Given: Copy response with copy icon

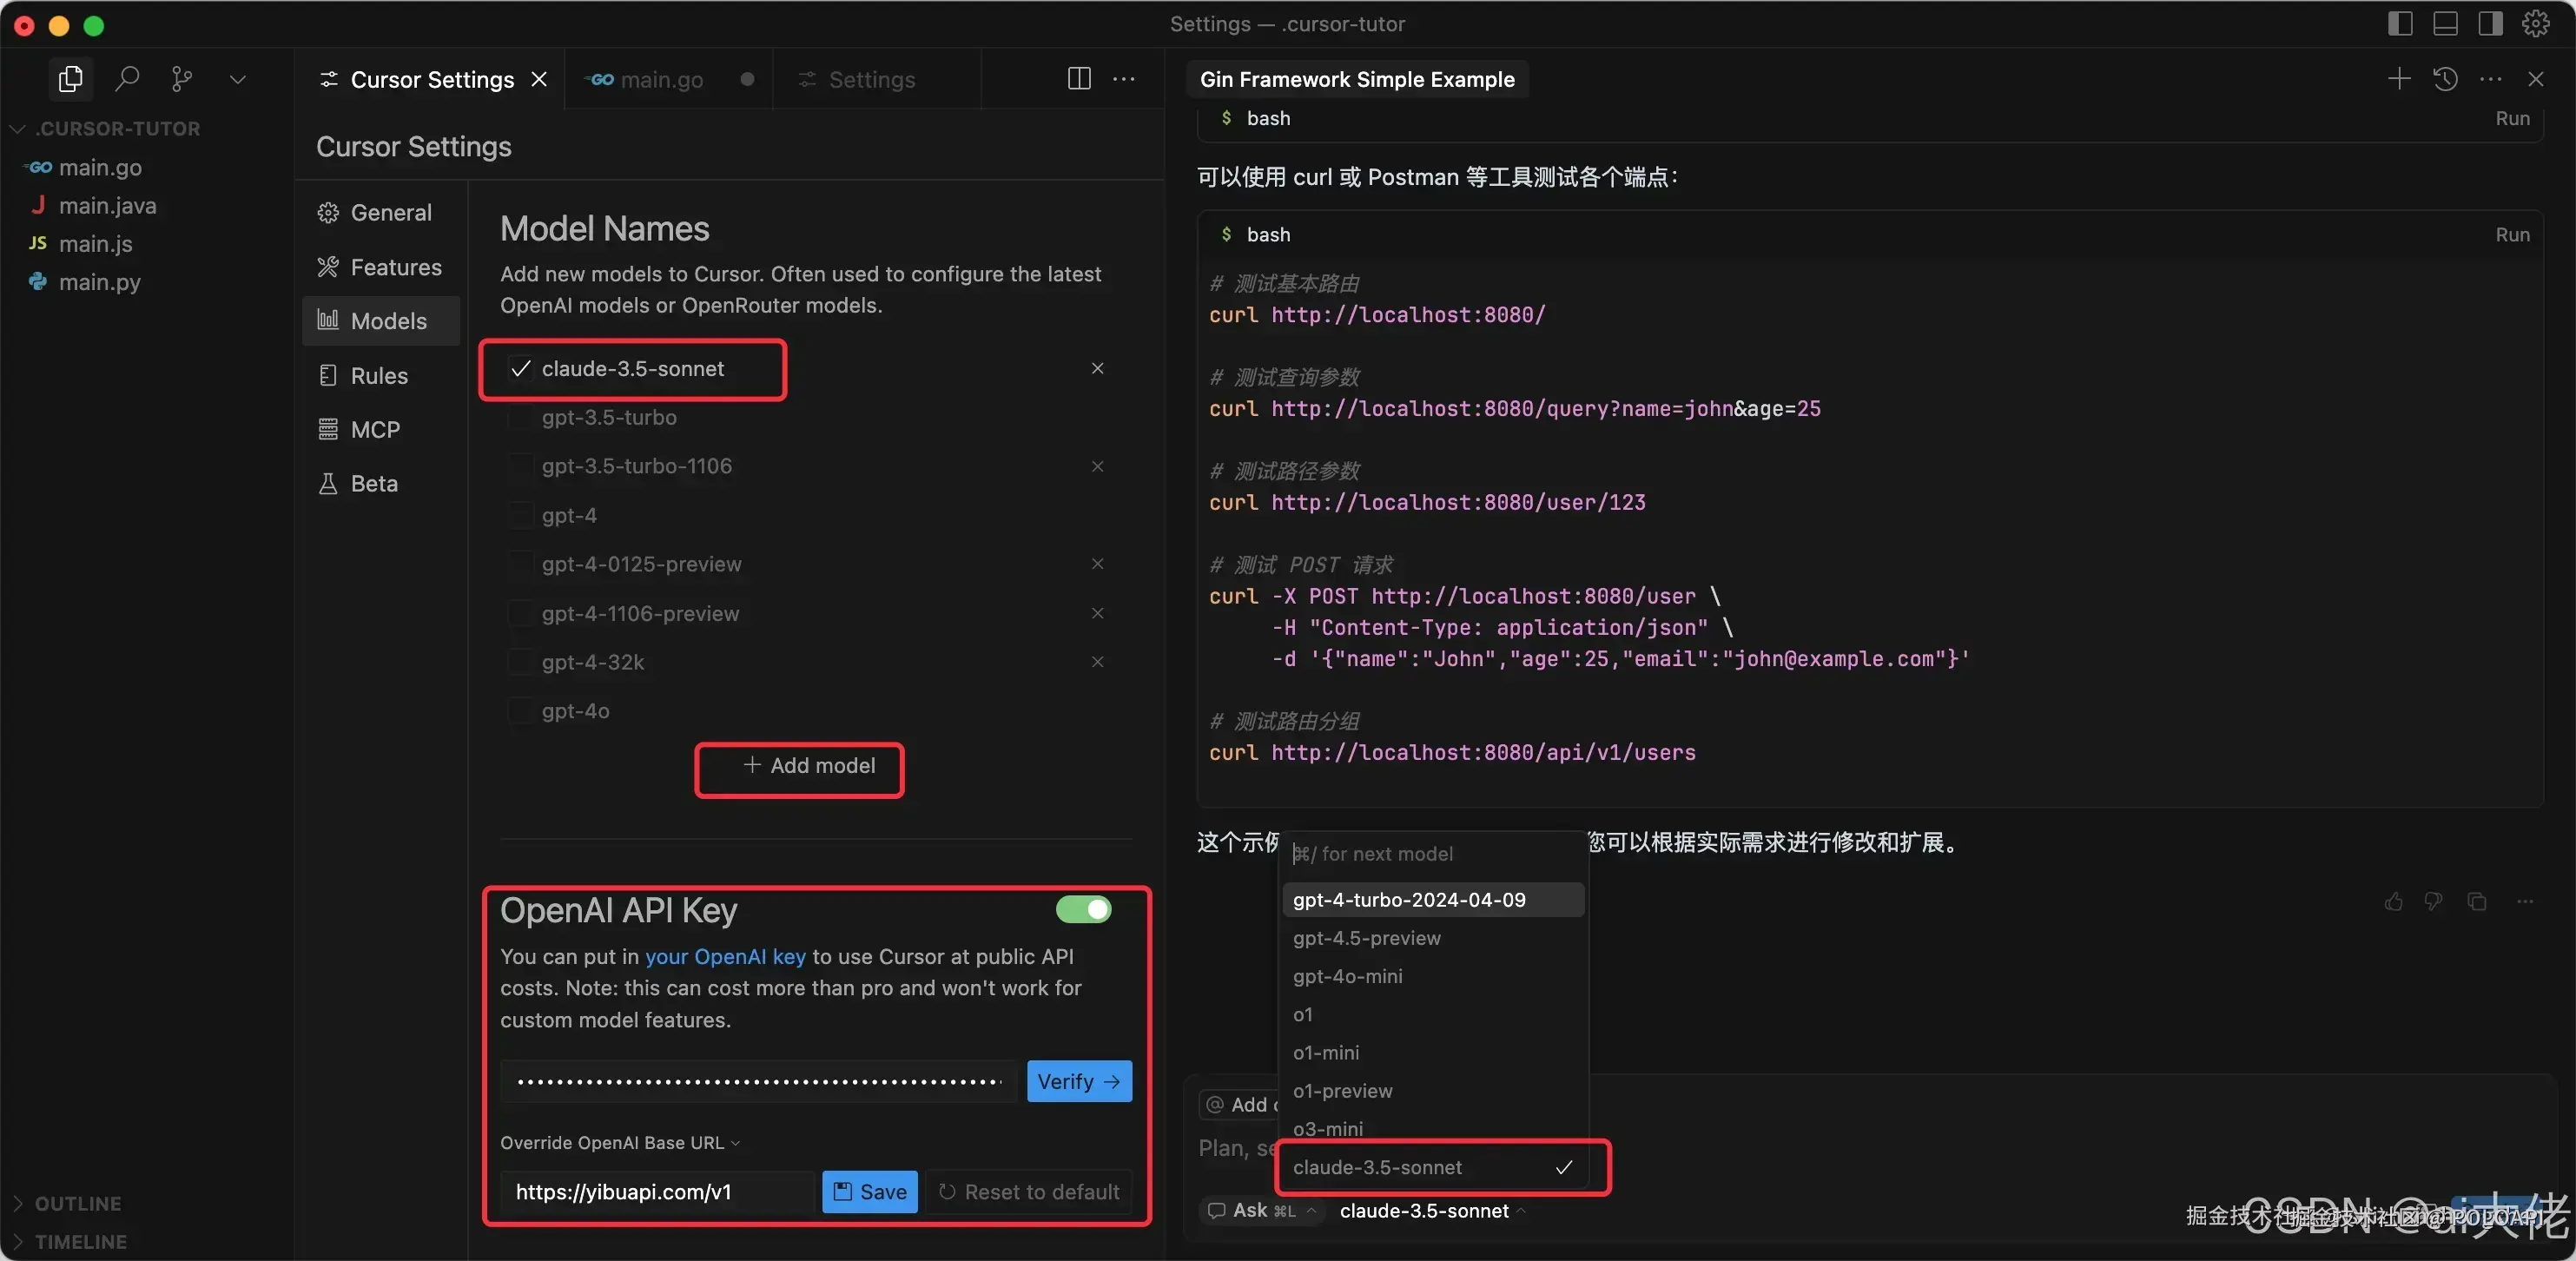Looking at the screenshot, I should coord(2477,902).
